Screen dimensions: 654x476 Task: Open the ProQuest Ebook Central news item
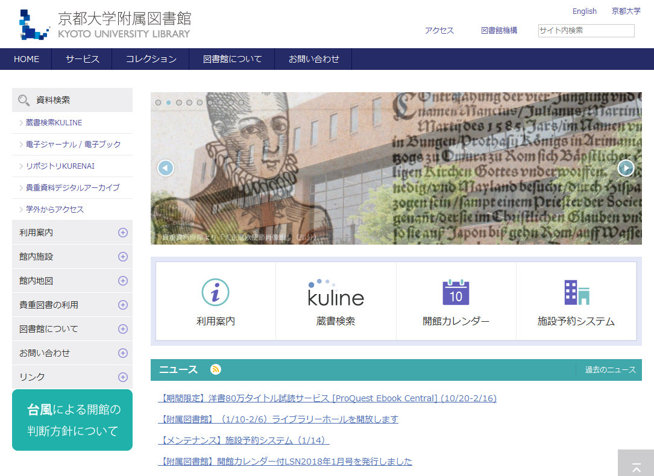[x=327, y=398]
